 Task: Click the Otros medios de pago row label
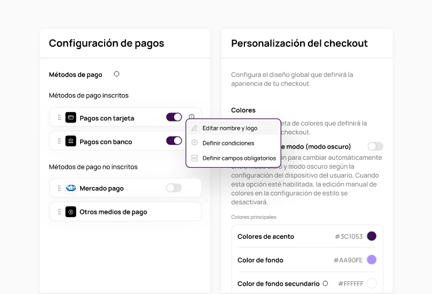(x=113, y=212)
